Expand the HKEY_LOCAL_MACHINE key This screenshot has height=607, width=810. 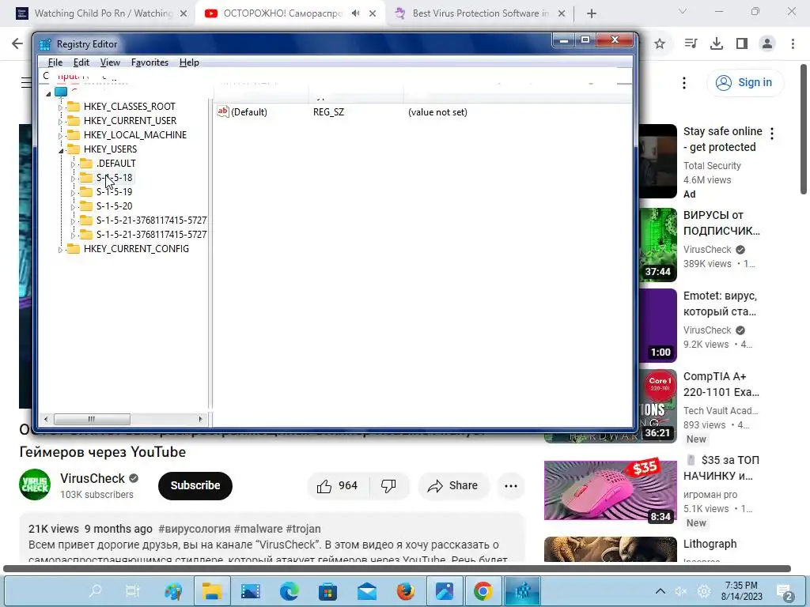click(x=60, y=136)
